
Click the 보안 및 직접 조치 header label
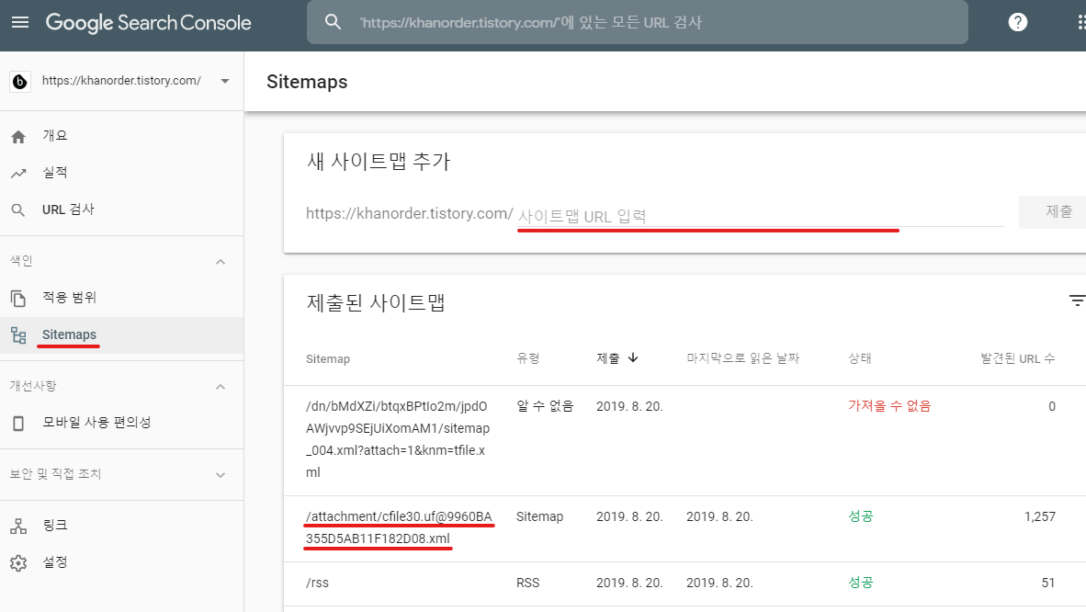click(x=55, y=474)
